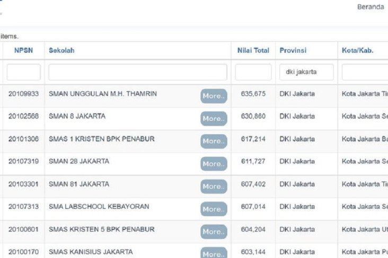
Task: Click school name SMAS KRISTEN 5 BPK PENABUR
Action: tap(102, 229)
